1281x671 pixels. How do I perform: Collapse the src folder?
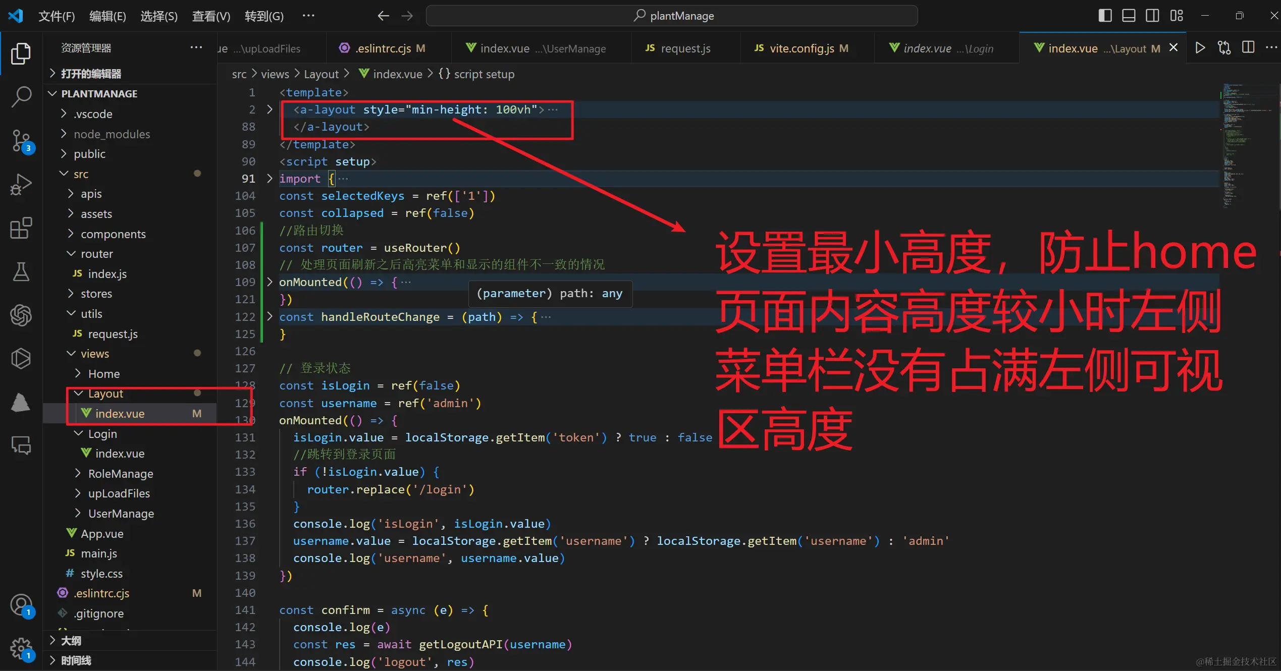coord(130,174)
